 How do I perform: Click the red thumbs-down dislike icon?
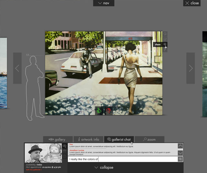coord(109,111)
